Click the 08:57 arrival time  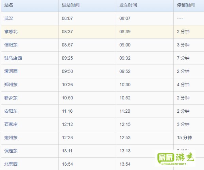pos(67,45)
